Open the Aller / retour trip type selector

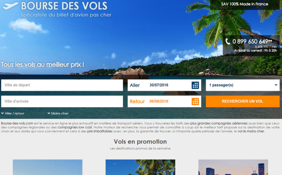tap(13, 113)
